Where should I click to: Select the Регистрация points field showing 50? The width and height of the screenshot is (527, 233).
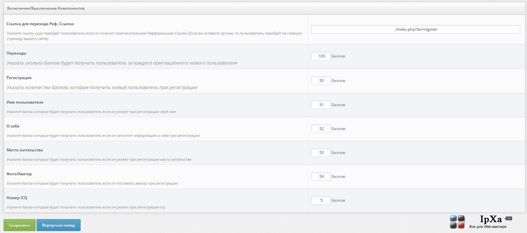coord(321,81)
